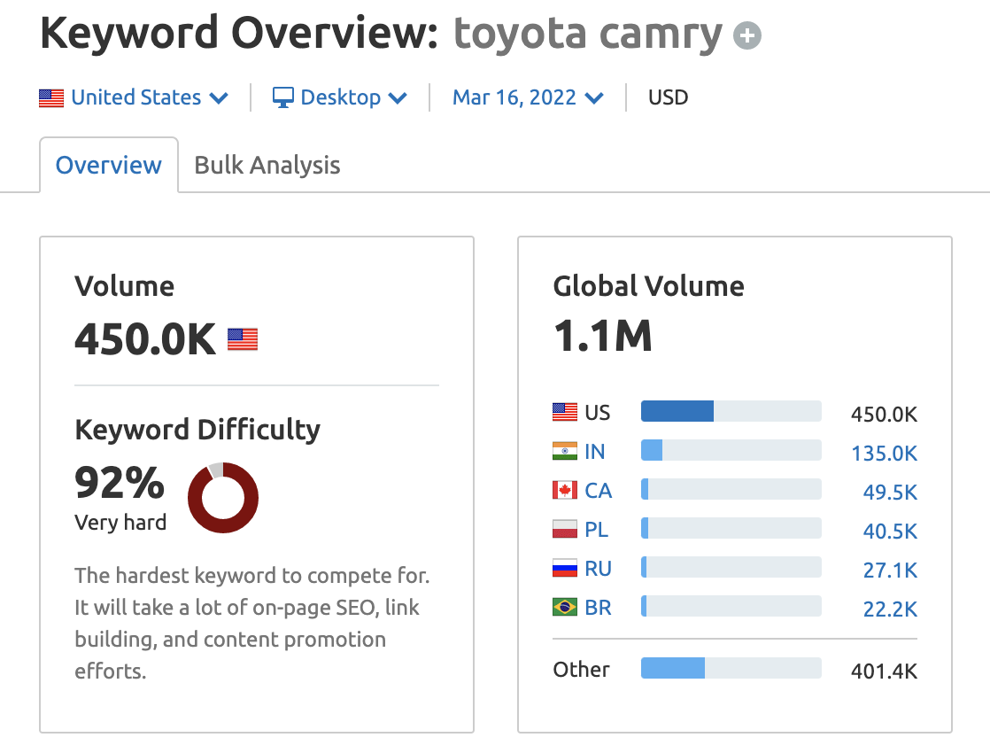Open the 135.0K India volume link
The width and height of the screenshot is (990, 753).
(884, 453)
